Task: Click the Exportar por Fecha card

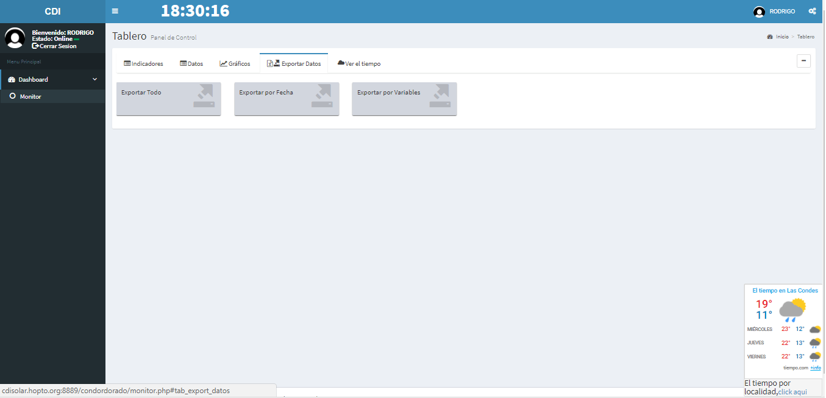Action: (x=287, y=99)
